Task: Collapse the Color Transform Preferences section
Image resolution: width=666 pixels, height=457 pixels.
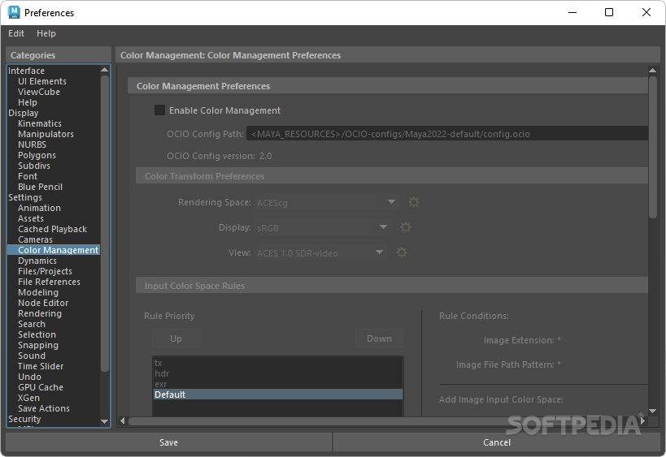Action: coord(392,176)
